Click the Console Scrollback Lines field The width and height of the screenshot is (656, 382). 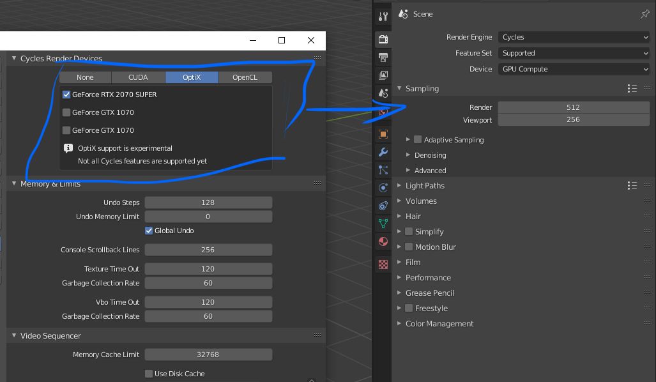[x=208, y=250]
